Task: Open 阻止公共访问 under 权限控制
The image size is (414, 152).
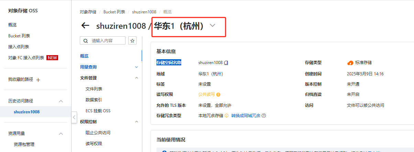Action: (x=98, y=132)
